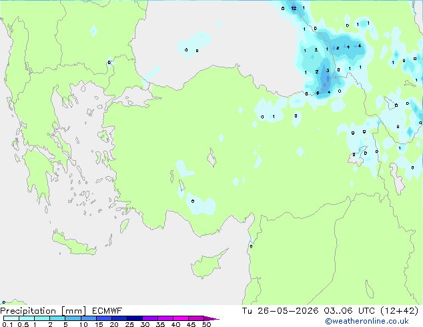423x327 pixels.
Task: Click the "40" legend scale label
Action: point(175,324)
